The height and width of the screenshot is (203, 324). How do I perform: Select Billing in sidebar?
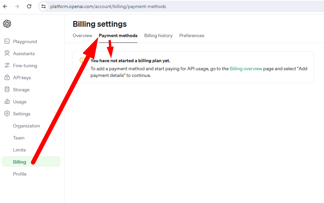[x=31, y=162]
